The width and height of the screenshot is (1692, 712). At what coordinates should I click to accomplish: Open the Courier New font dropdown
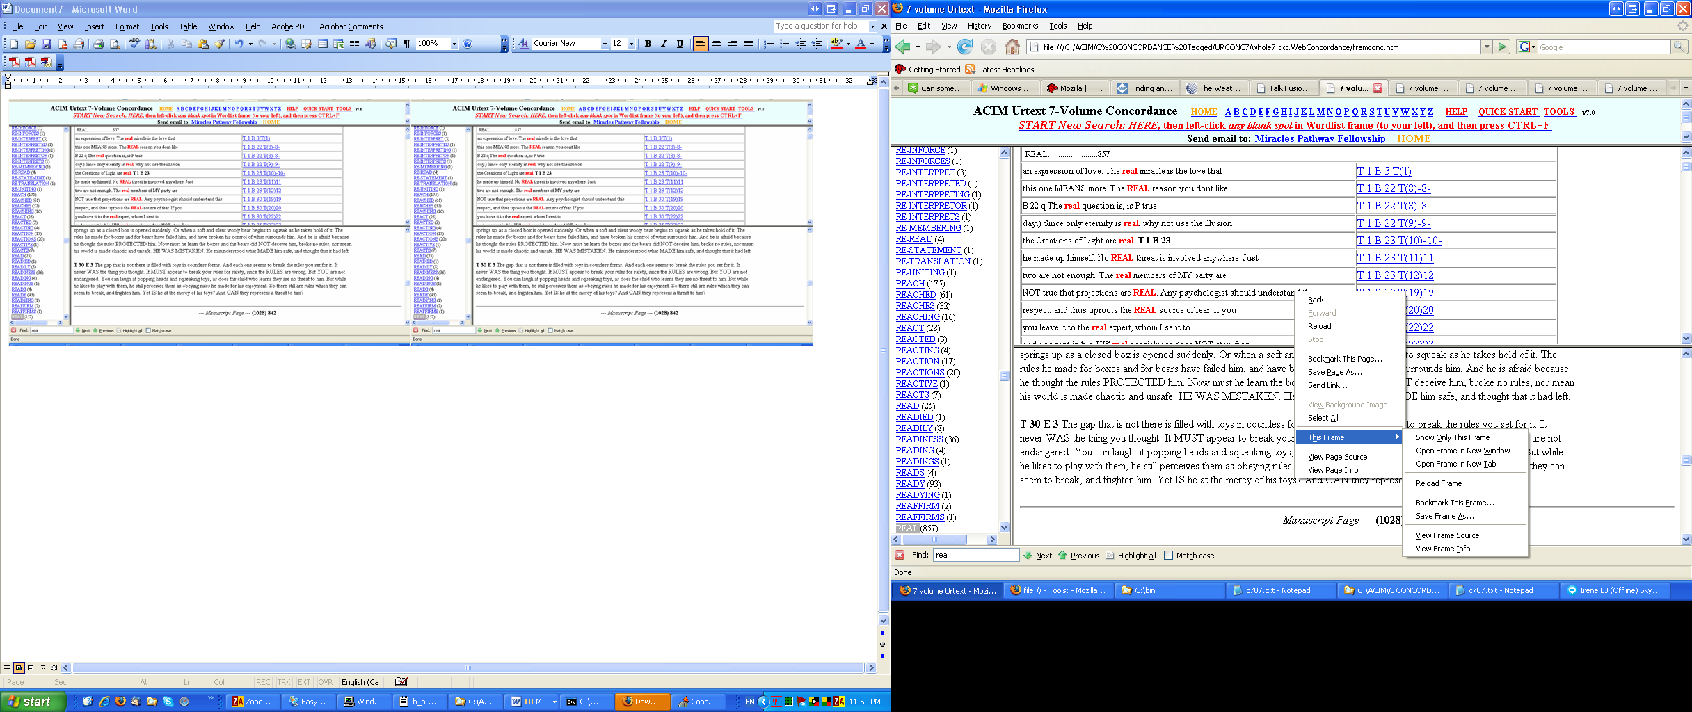(x=605, y=44)
